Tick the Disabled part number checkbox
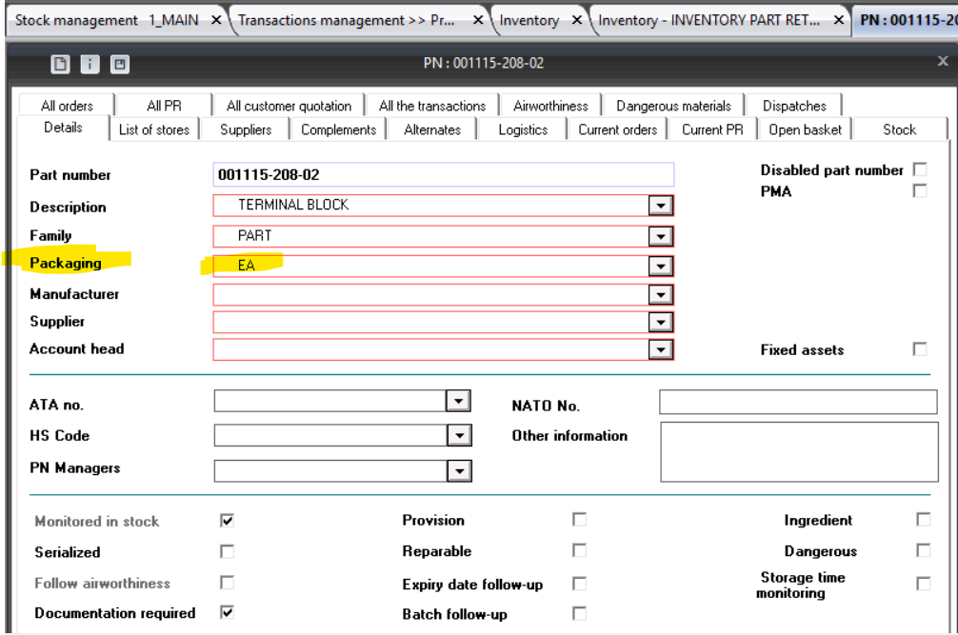The image size is (958, 635). [919, 169]
